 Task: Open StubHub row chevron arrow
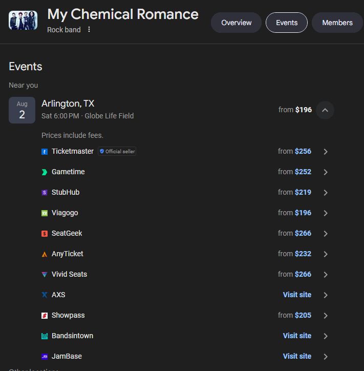point(326,192)
